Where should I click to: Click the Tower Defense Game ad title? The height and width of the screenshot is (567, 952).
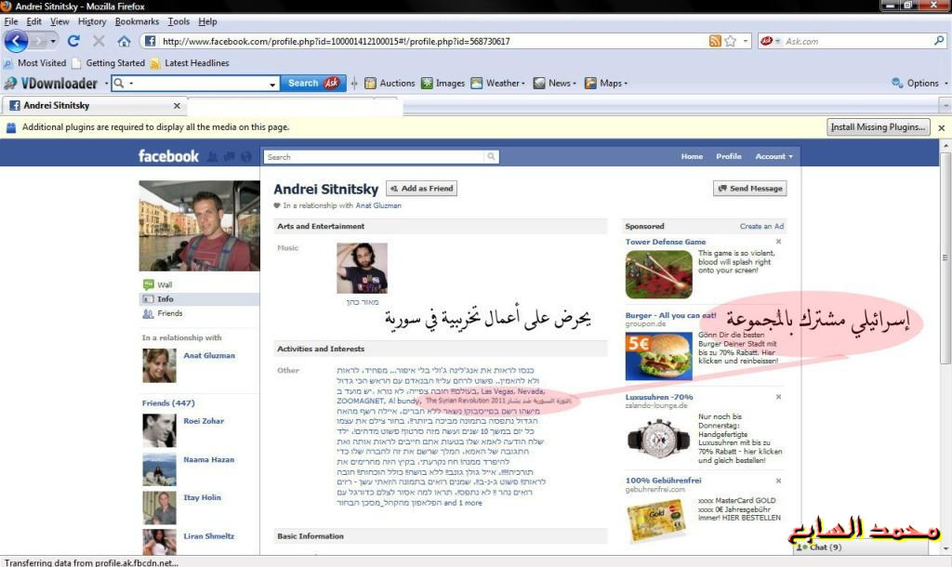[x=666, y=242]
